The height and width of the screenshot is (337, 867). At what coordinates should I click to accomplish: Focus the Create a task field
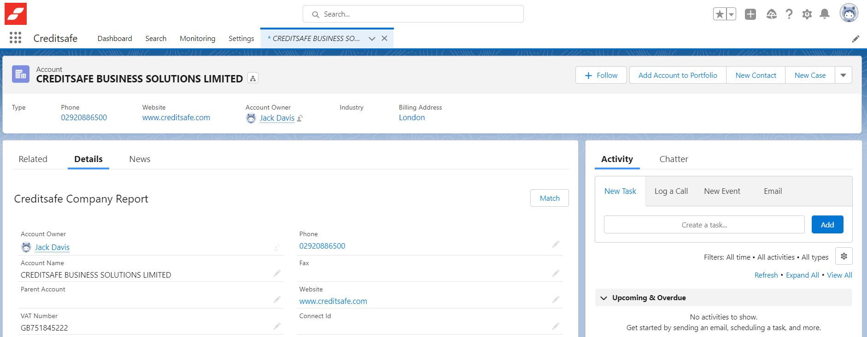tap(704, 225)
